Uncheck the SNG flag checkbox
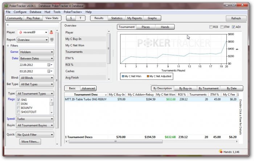254x161 pixels. pyautogui.click(x=19, y=100)
